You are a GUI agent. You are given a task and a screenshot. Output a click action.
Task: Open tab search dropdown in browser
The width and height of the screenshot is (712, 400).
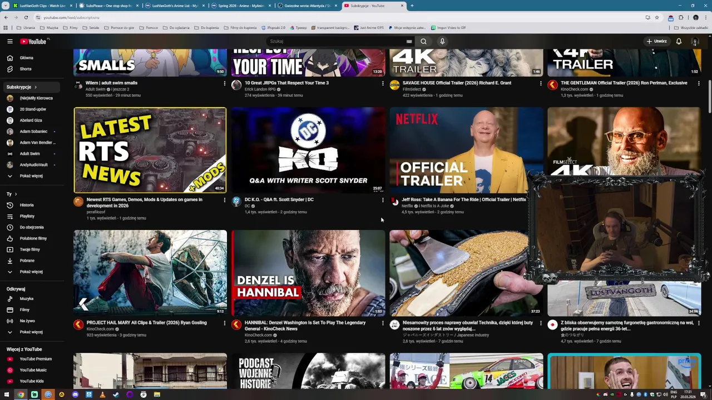pos(5,6)
